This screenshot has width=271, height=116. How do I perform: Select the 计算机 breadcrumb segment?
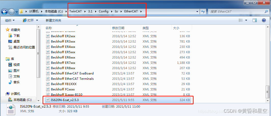[34, 11]
